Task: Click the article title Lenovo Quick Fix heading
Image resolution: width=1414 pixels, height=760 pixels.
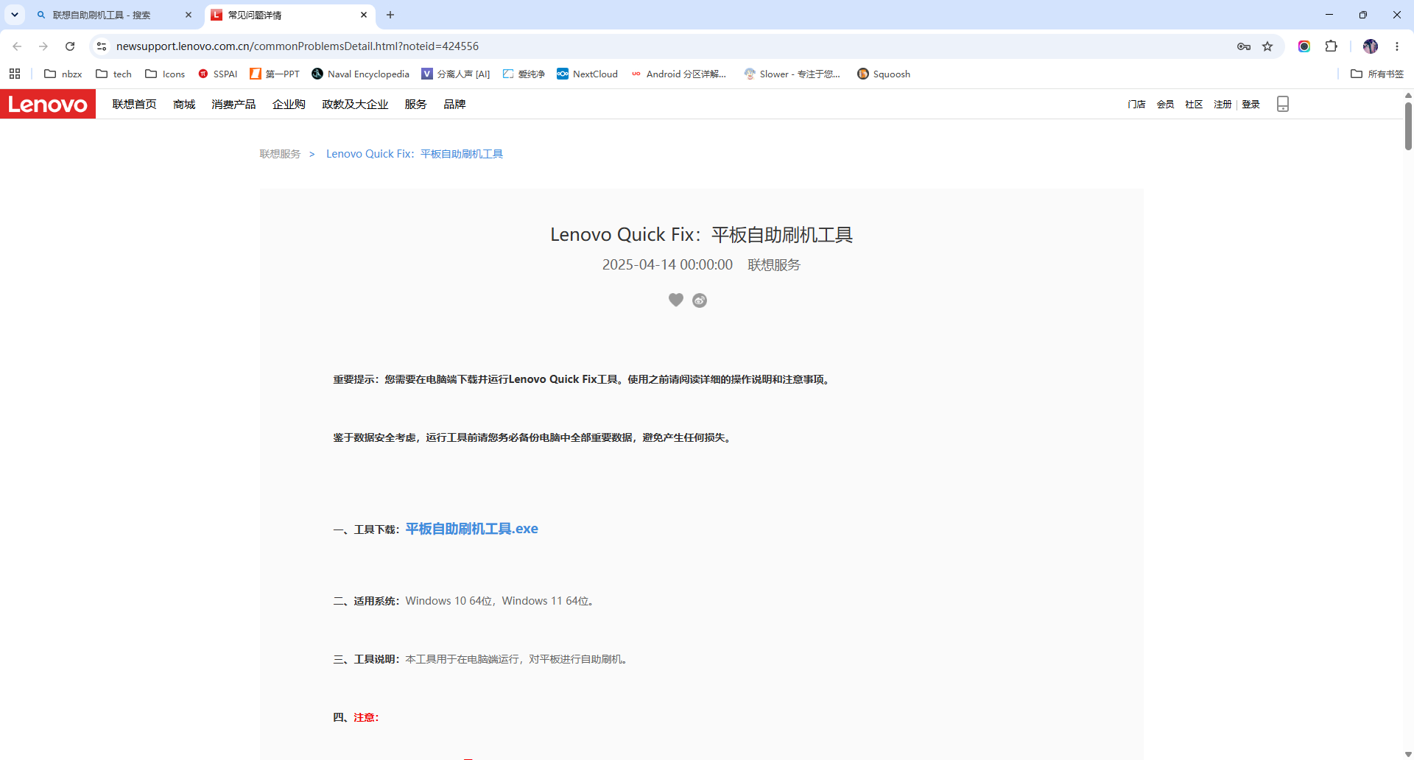Action: 701,234
